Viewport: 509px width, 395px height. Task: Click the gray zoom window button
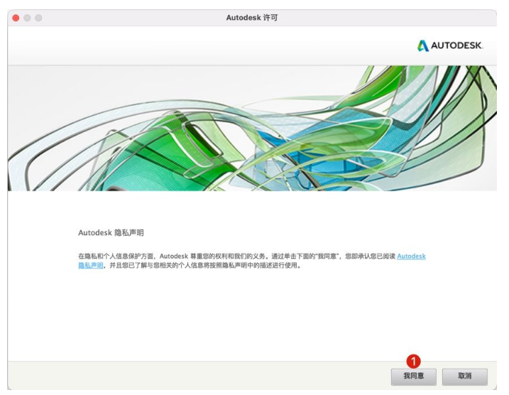click(x=38, y=18)
